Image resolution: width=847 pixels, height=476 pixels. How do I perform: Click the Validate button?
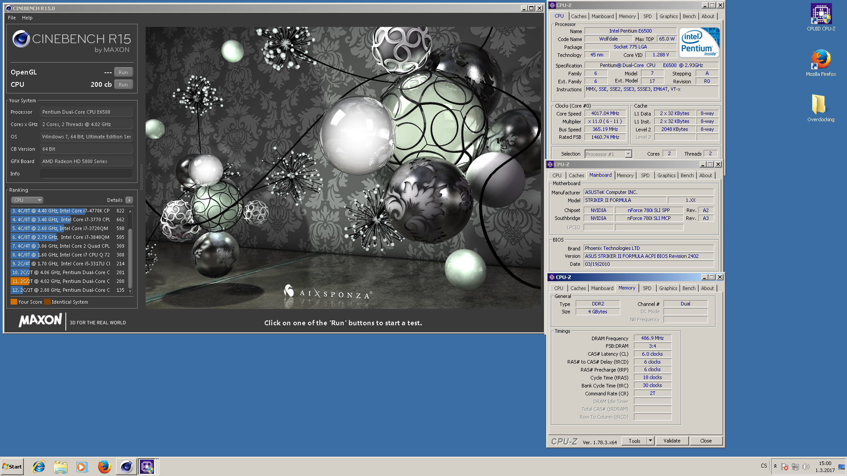tap(672, 441)
